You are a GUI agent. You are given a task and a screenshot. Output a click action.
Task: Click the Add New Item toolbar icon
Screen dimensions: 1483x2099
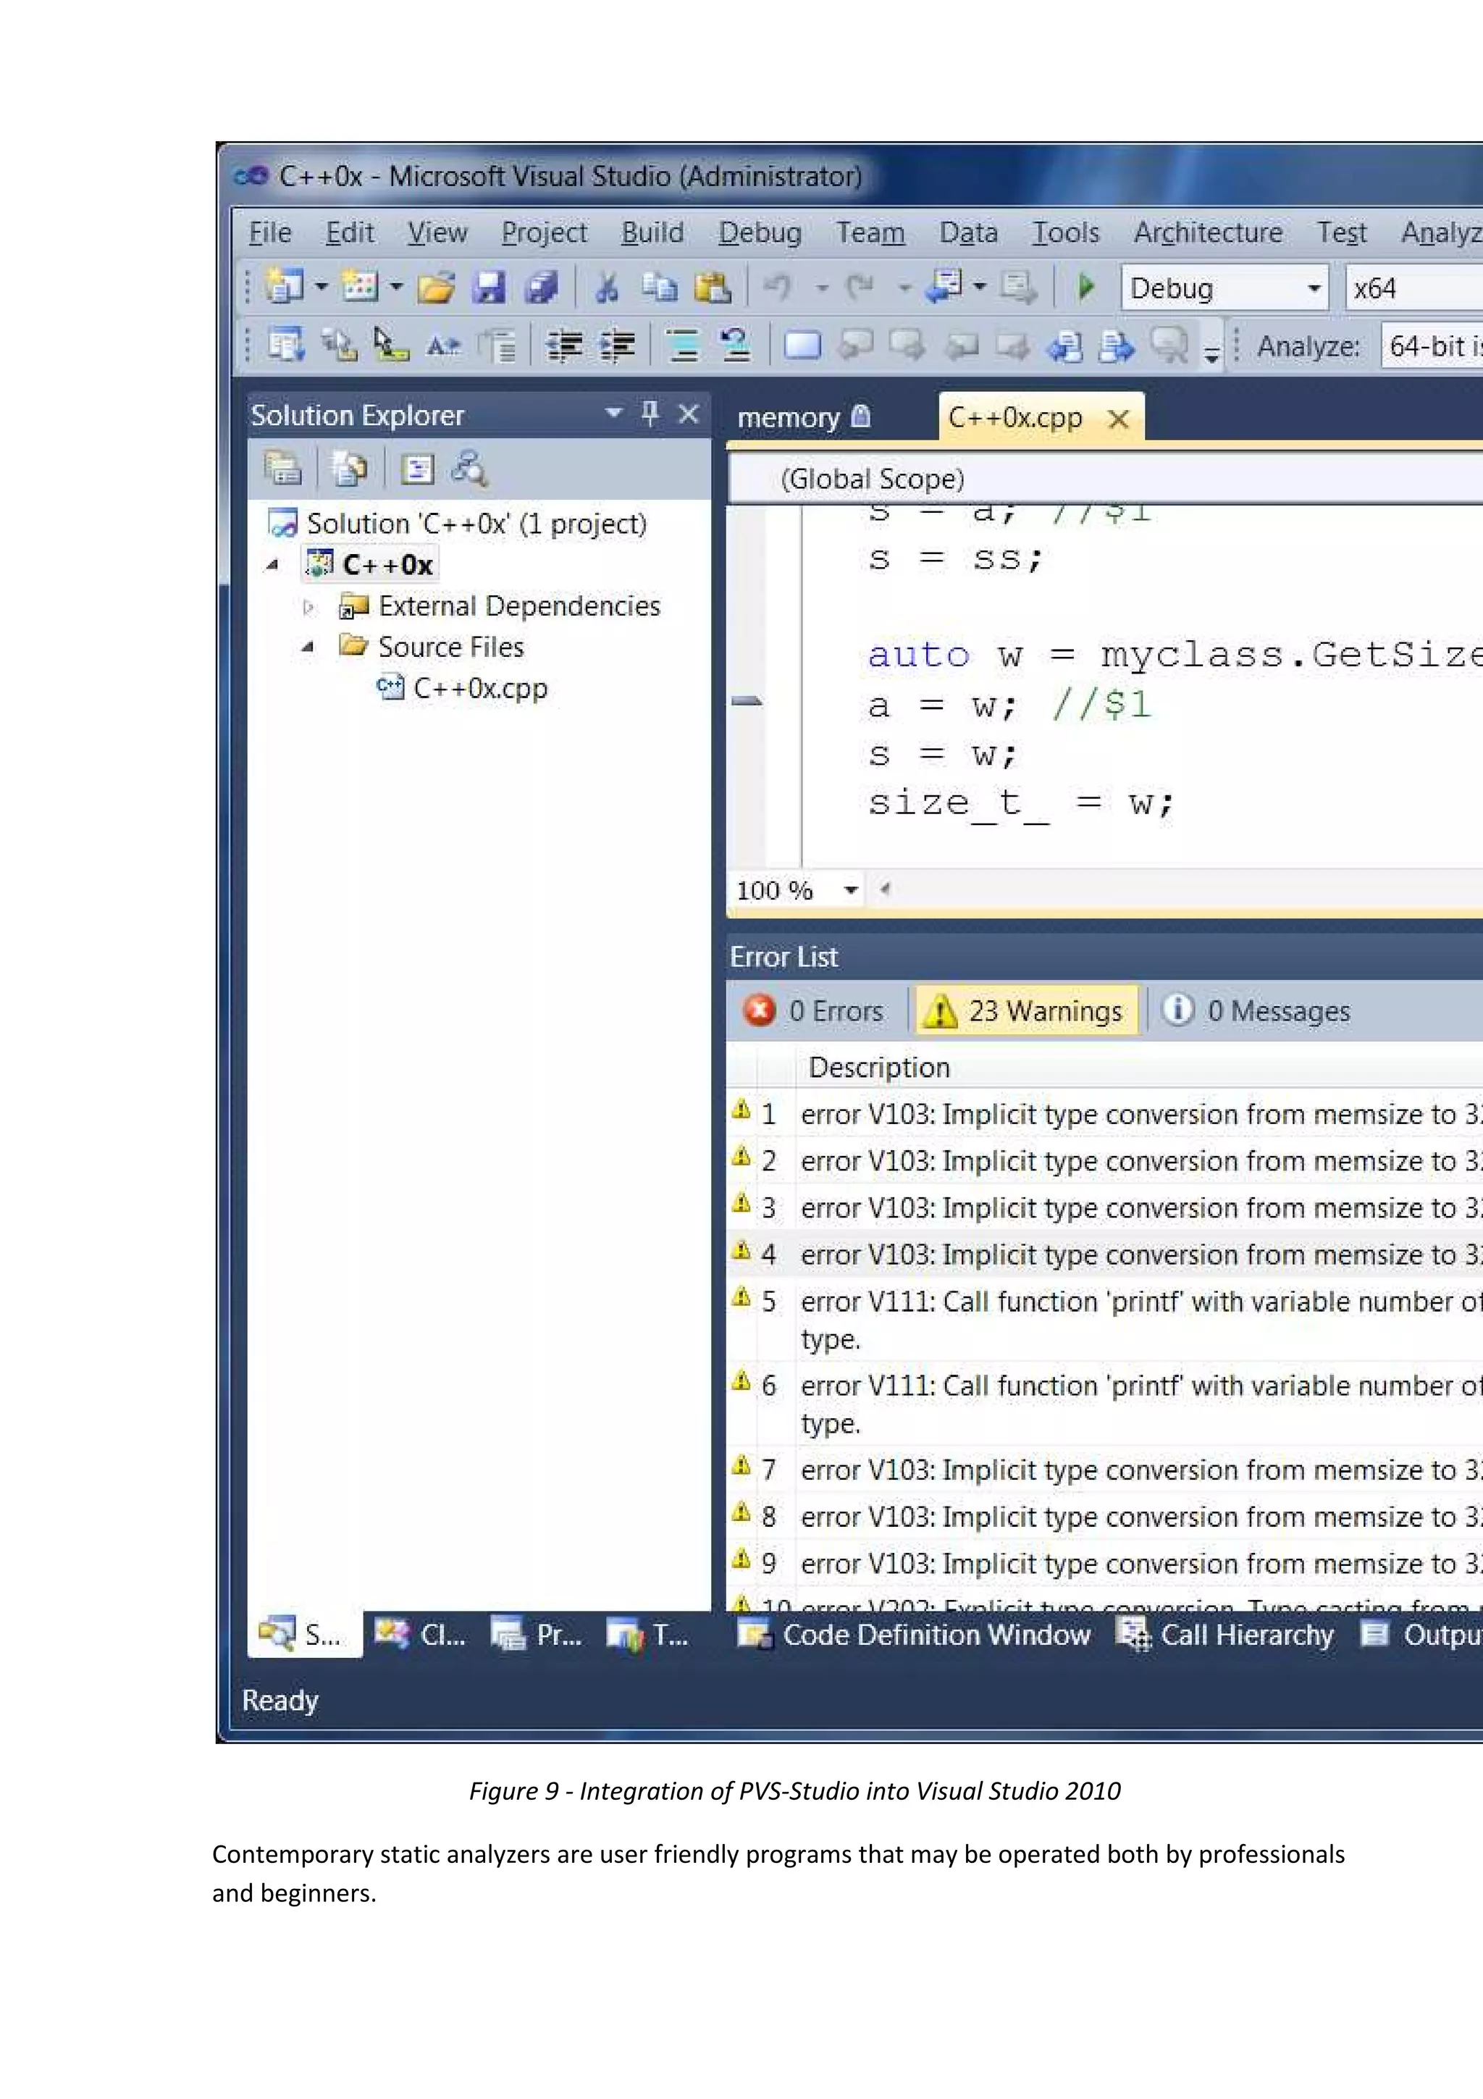359,287
